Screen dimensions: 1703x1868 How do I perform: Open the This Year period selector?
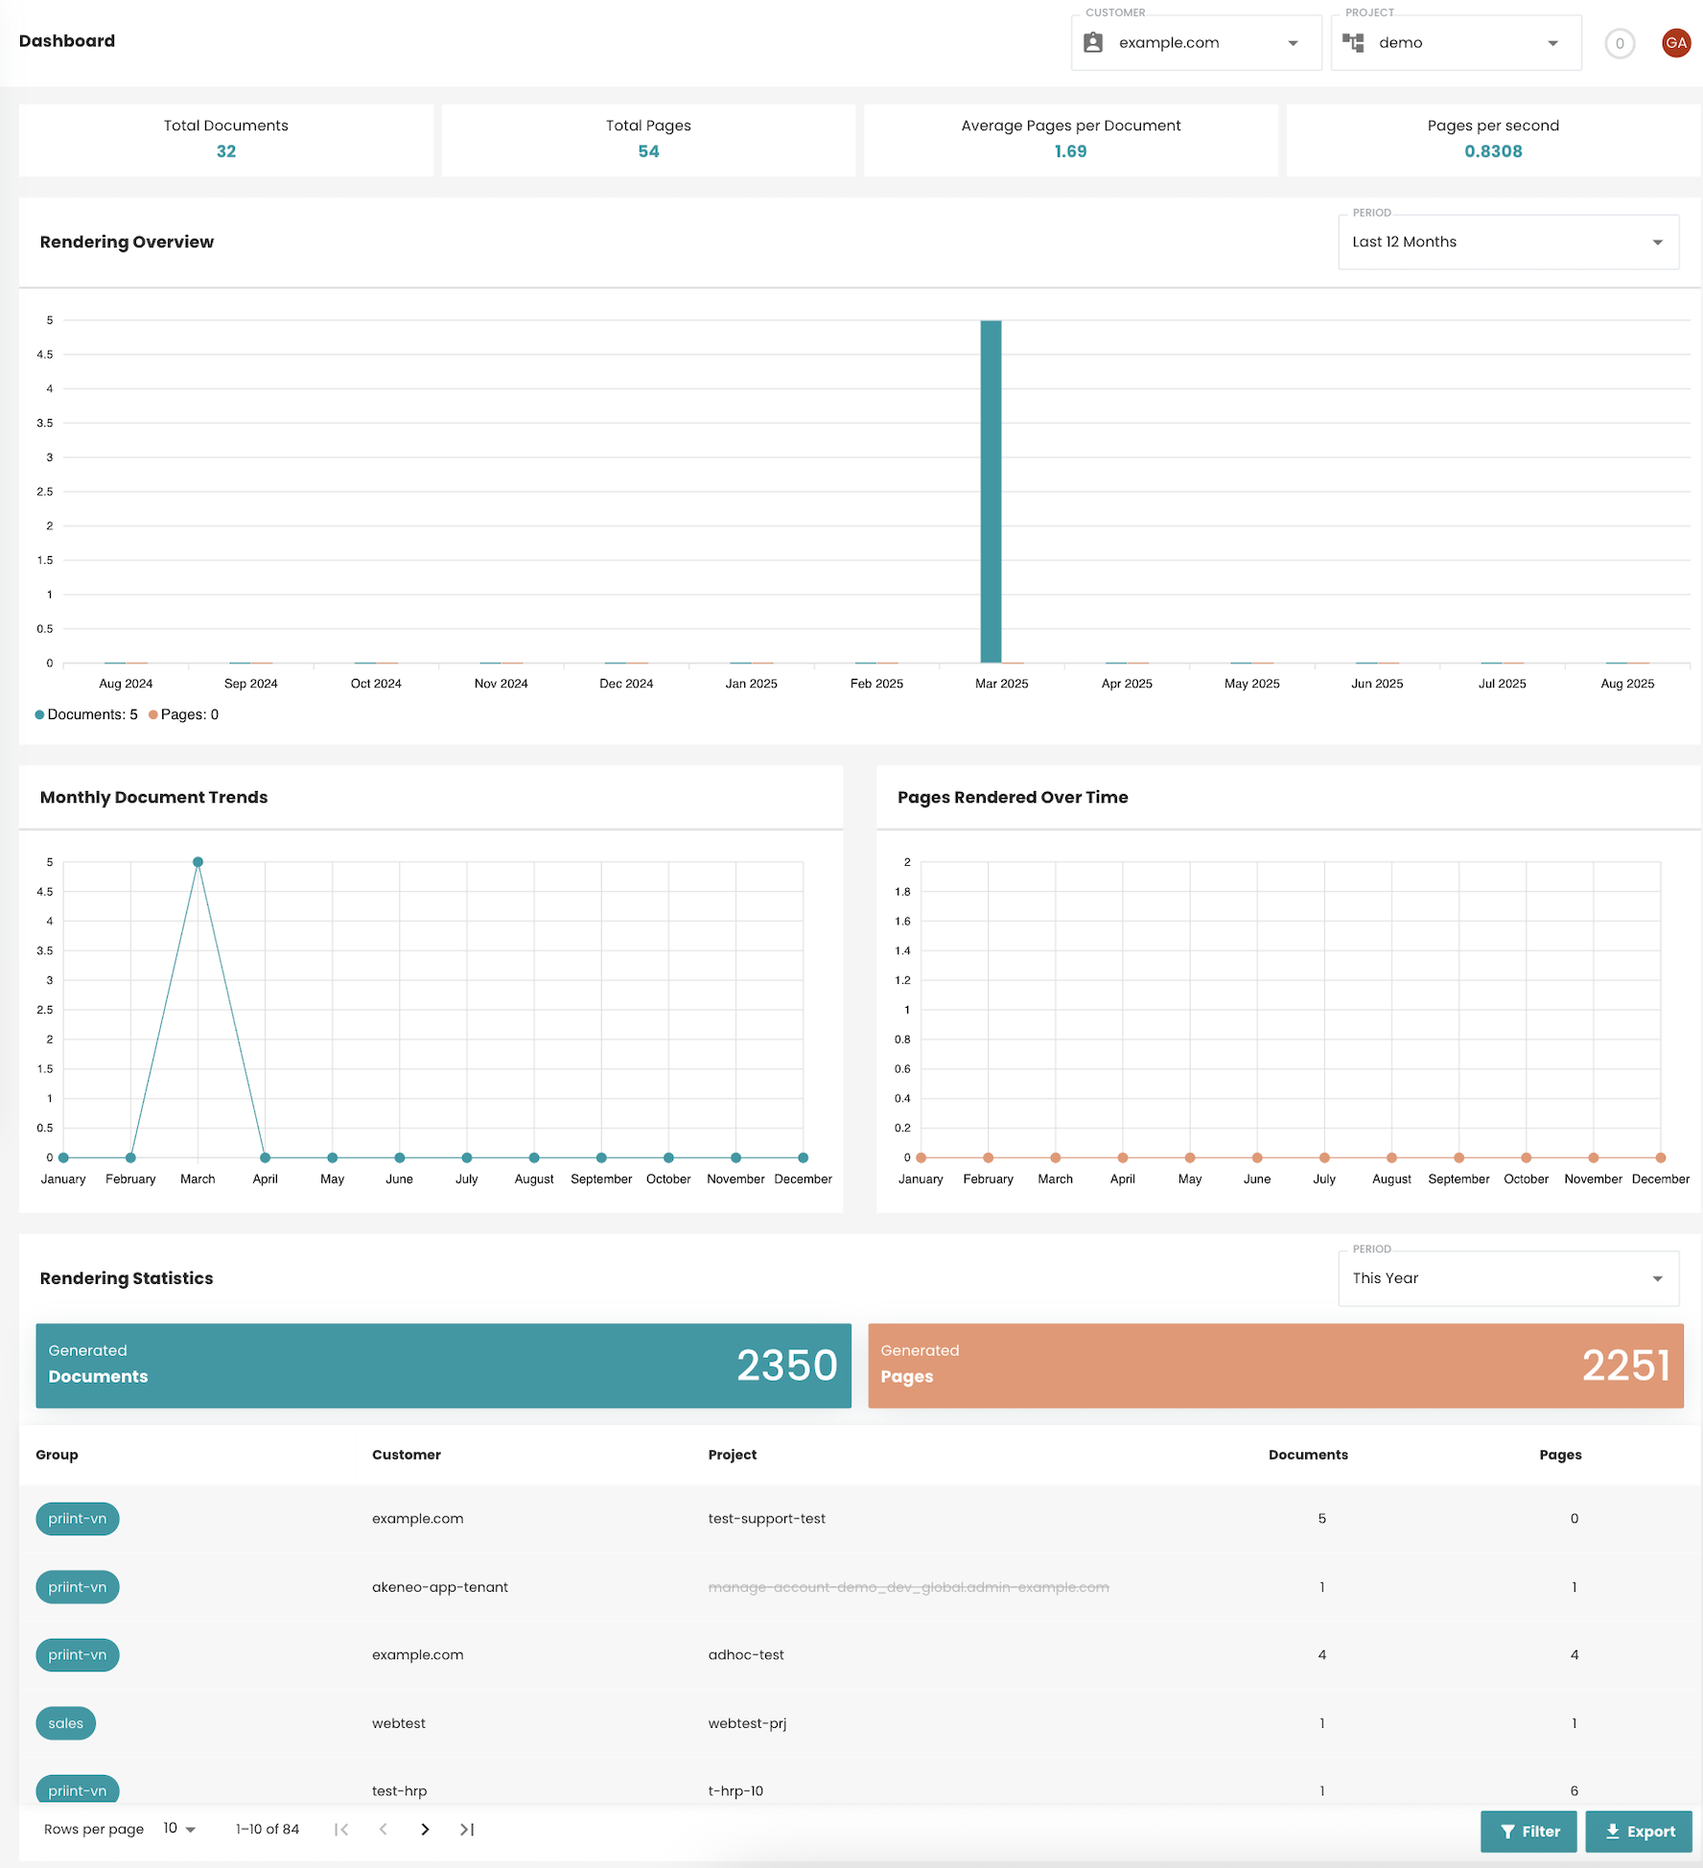1507,1278
